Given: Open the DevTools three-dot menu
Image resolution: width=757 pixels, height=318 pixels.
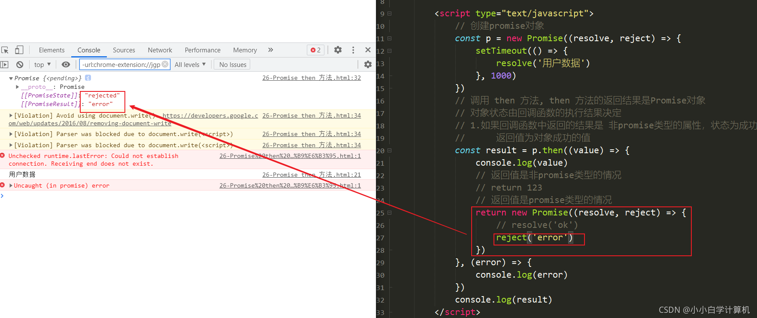Looking at the screenshot, I should click(353, 50).
